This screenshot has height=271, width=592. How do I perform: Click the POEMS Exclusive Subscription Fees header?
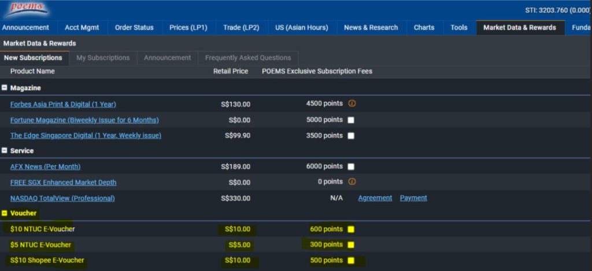coord(317,71)
